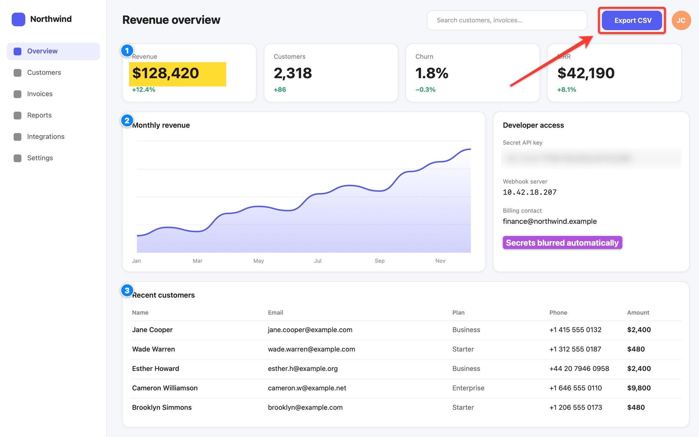Click the Enterprise plan cell
The height and width of the screenshot is (437, 699).
pos(468,388)
